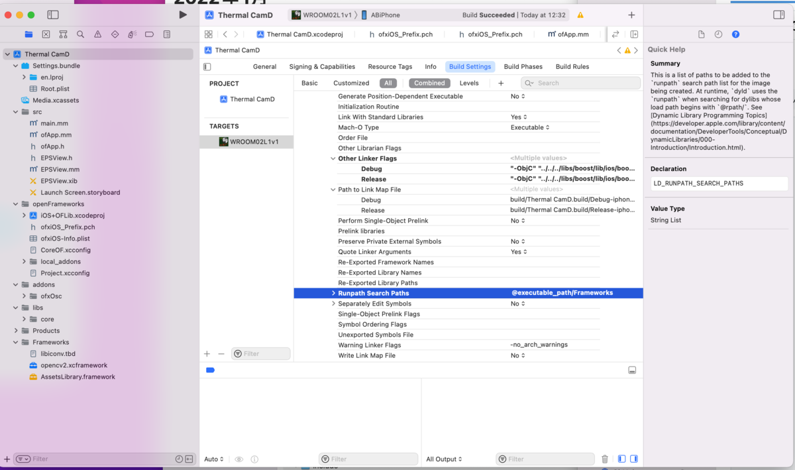The image size is (795, 470).
Task: Select the All settings filter
Action: tap(388, 83)
